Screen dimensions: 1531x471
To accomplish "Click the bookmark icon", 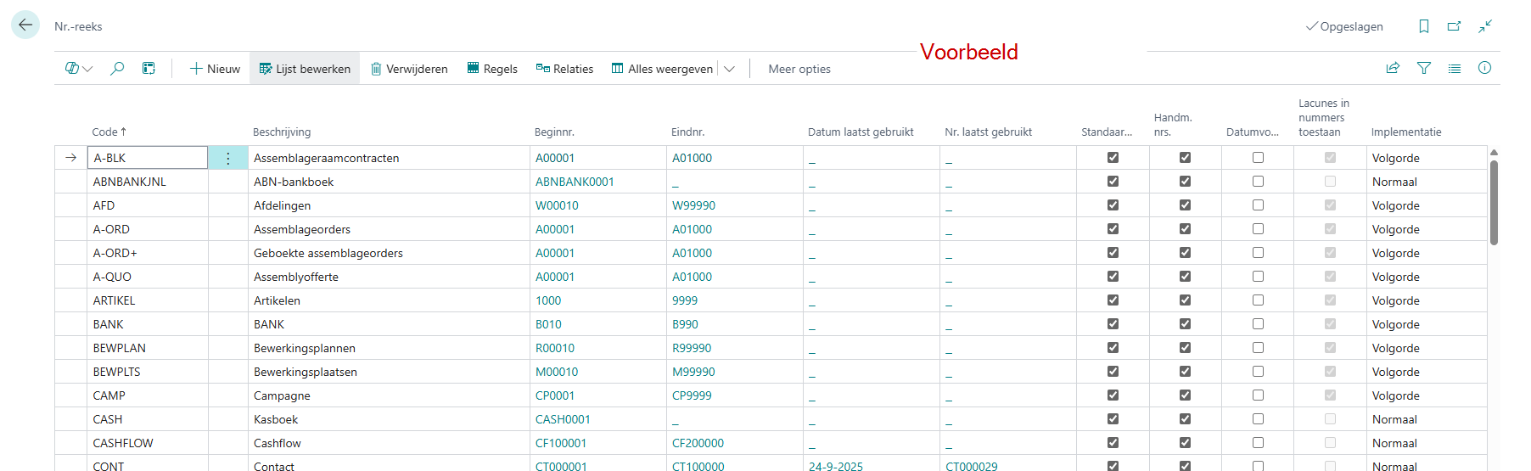I will [1424, 26].
